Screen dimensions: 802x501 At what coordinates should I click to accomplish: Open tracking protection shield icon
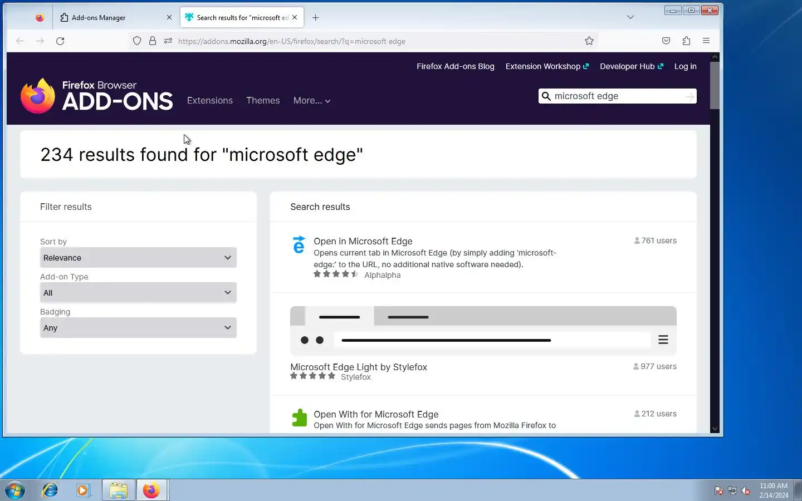pyautogui.click(x=137, y=41)
